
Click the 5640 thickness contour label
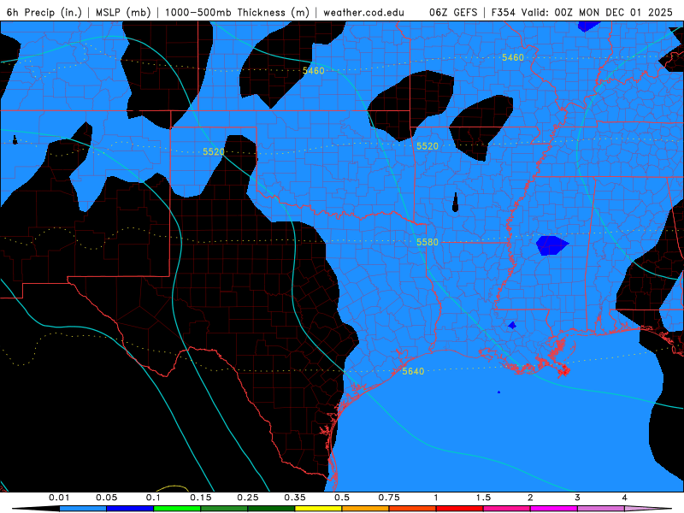coord(413,371)
